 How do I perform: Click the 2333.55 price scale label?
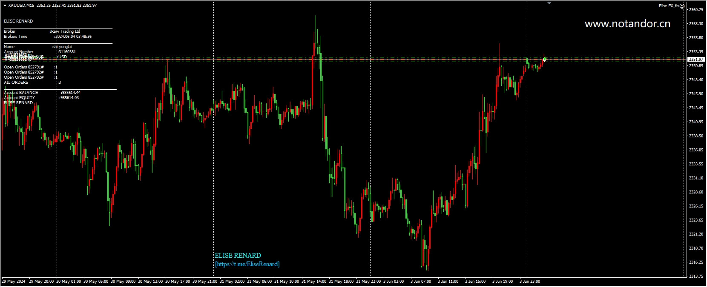[x=696, y=164]
